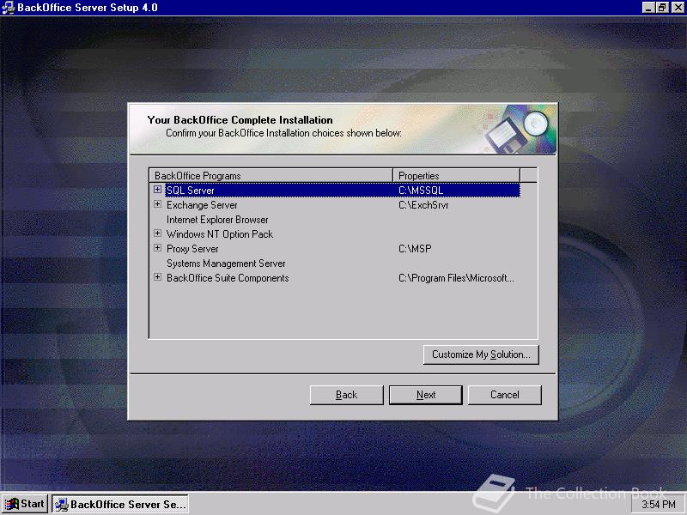687x515 pixels.
Task: Go to the previous step with Back
Action: 347,395
